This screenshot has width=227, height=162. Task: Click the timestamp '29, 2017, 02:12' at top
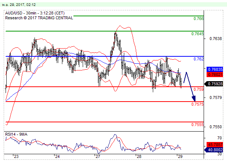[23, 5]
